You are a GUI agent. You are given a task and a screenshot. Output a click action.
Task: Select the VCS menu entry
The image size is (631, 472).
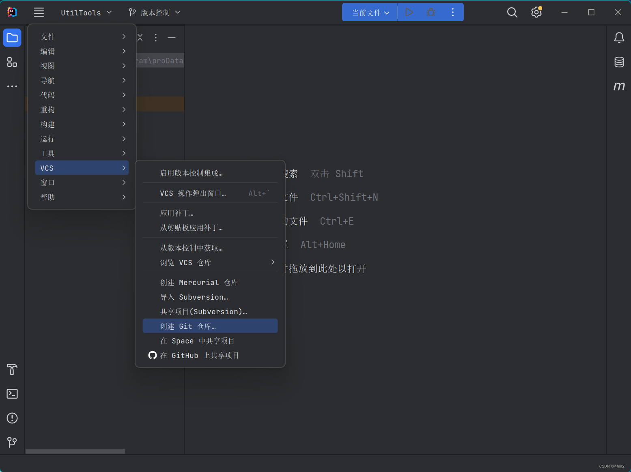coord(82,168)
